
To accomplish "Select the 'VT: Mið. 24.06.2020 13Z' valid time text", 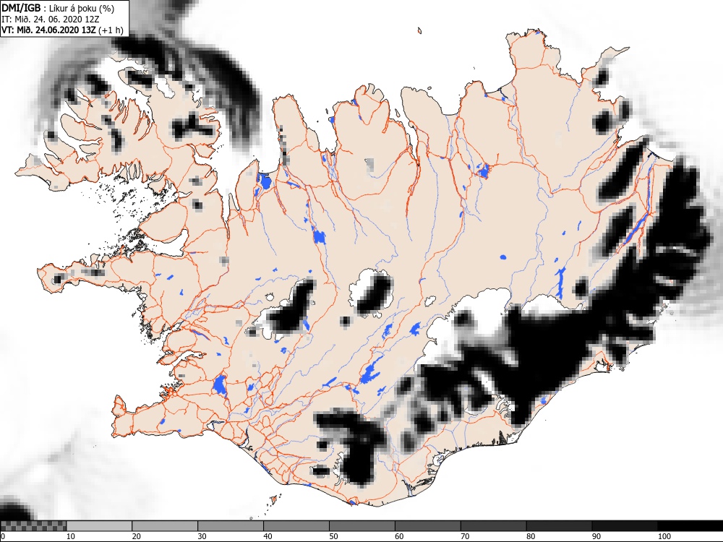I will point(49,31).
